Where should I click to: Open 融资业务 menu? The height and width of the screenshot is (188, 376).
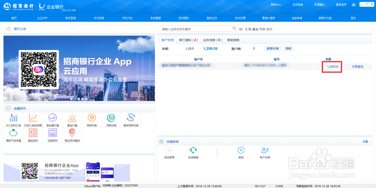[x=212, y=18]
